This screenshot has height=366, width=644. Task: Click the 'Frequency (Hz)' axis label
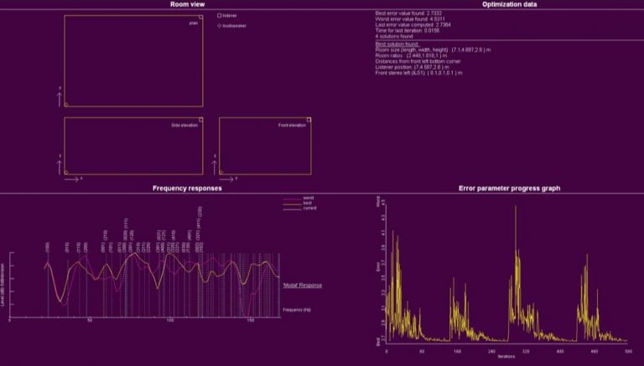point(297,310)
